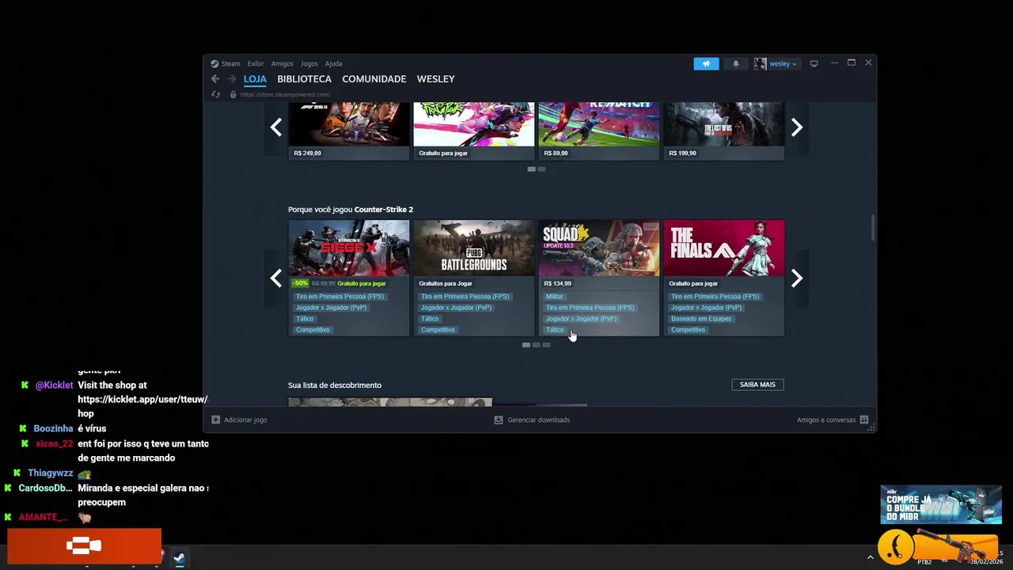Click the red overlay button with white icon
Screen dimensions: 1013x570
coord(84,546)
